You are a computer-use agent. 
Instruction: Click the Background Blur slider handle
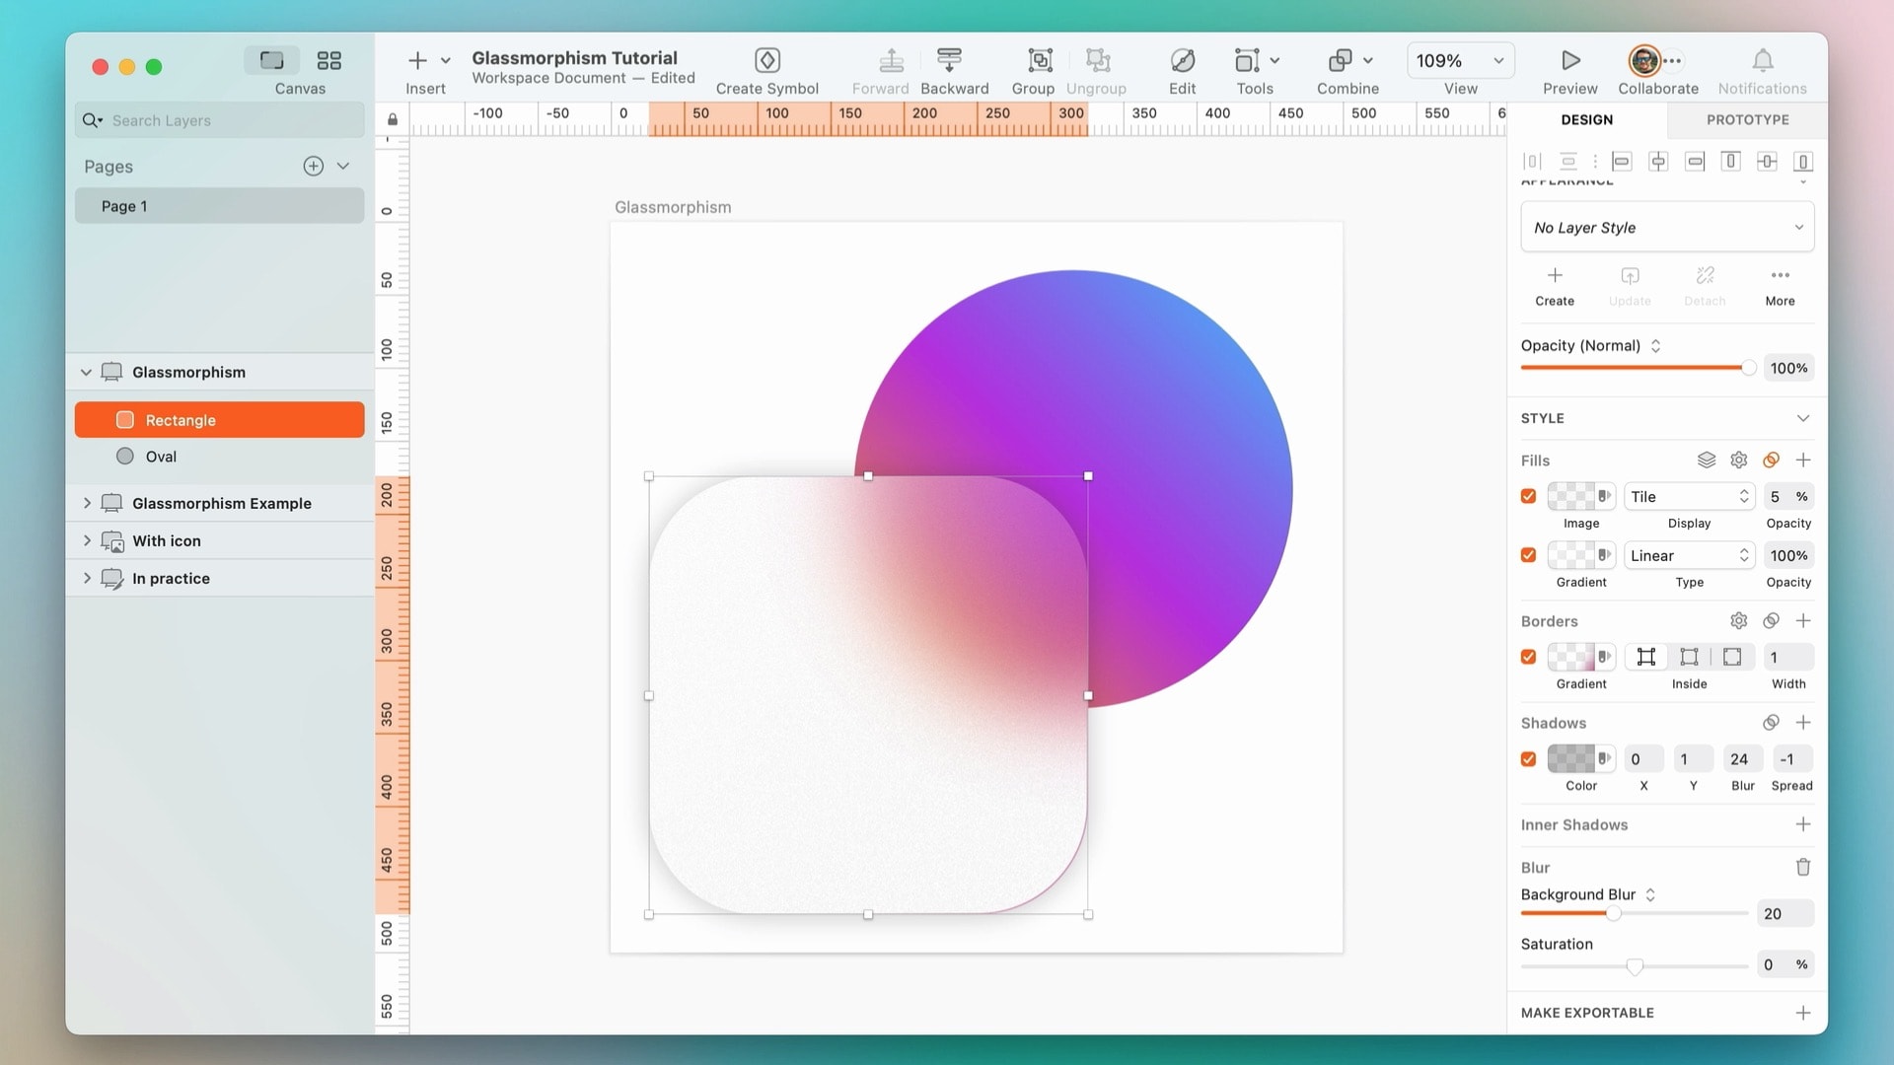1613,914
